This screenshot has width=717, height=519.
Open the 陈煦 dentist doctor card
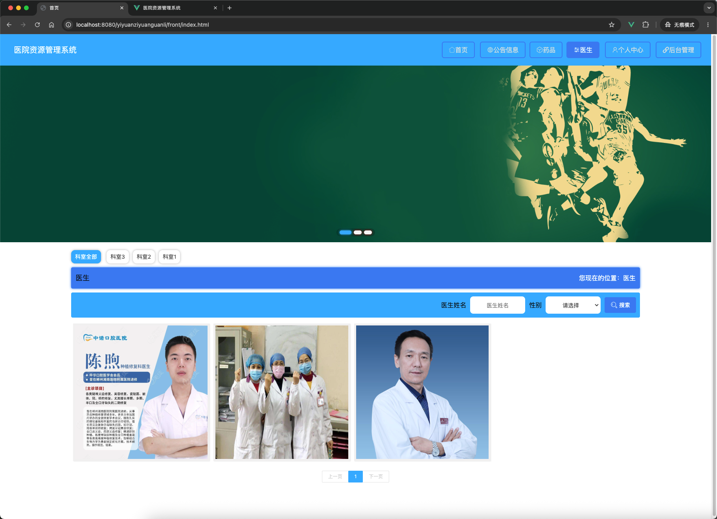pyautogui.click(x=142, y=392)
